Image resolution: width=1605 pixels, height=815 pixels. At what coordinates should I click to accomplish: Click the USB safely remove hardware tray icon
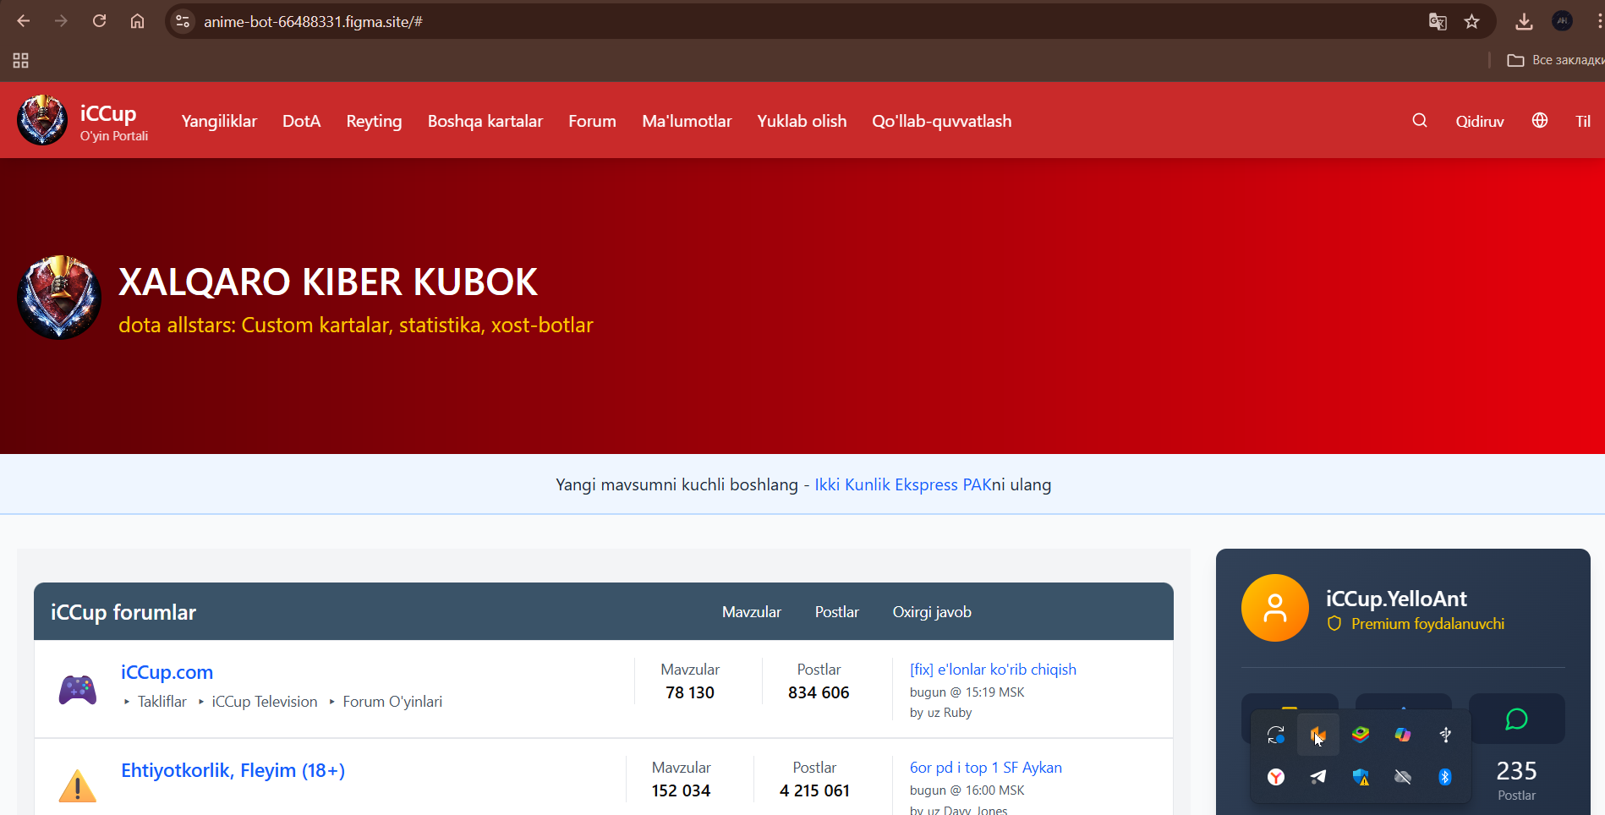point(1445,735)
